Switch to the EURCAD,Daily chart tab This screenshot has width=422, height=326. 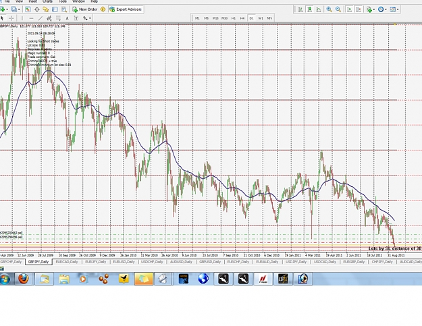67,262
